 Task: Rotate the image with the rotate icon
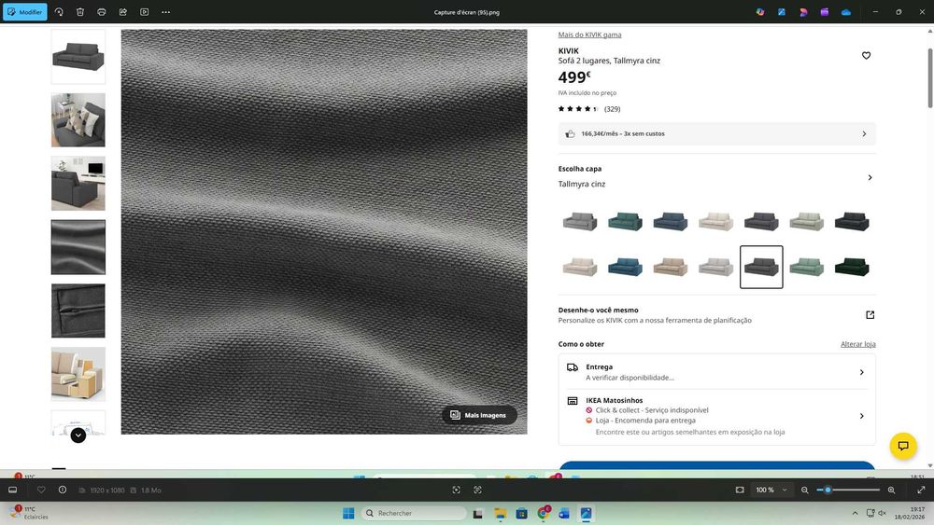[59, 12]
